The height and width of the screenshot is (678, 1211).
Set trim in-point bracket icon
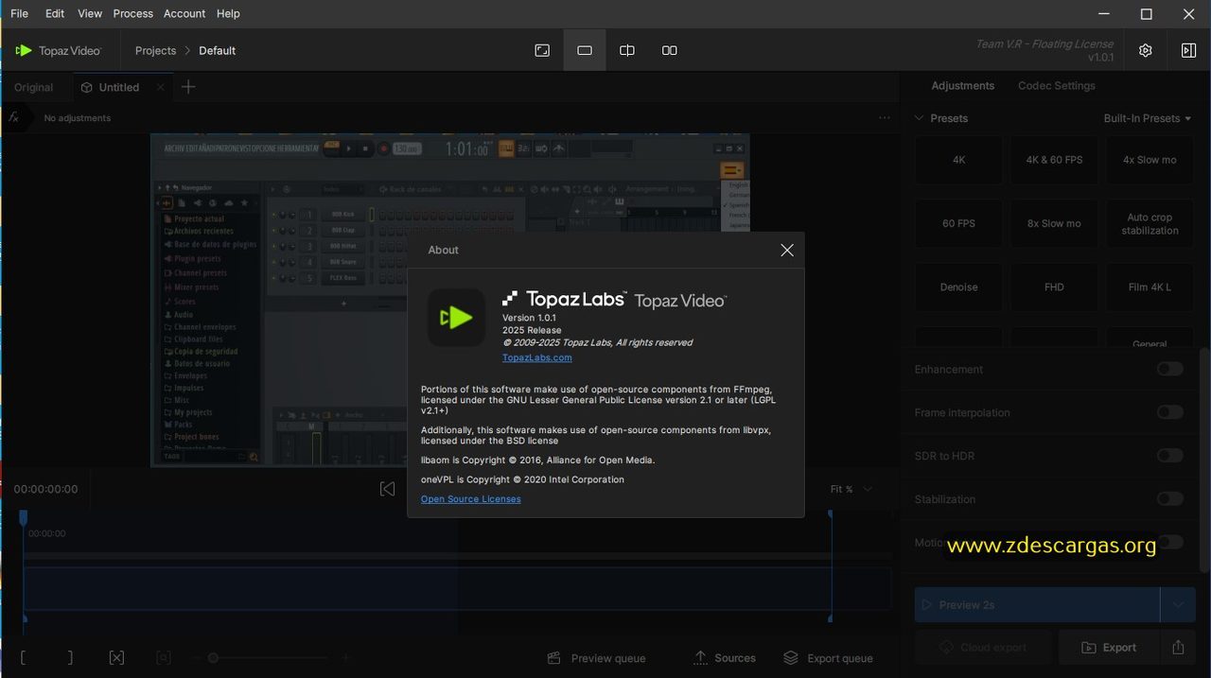(x=23, y=657)
